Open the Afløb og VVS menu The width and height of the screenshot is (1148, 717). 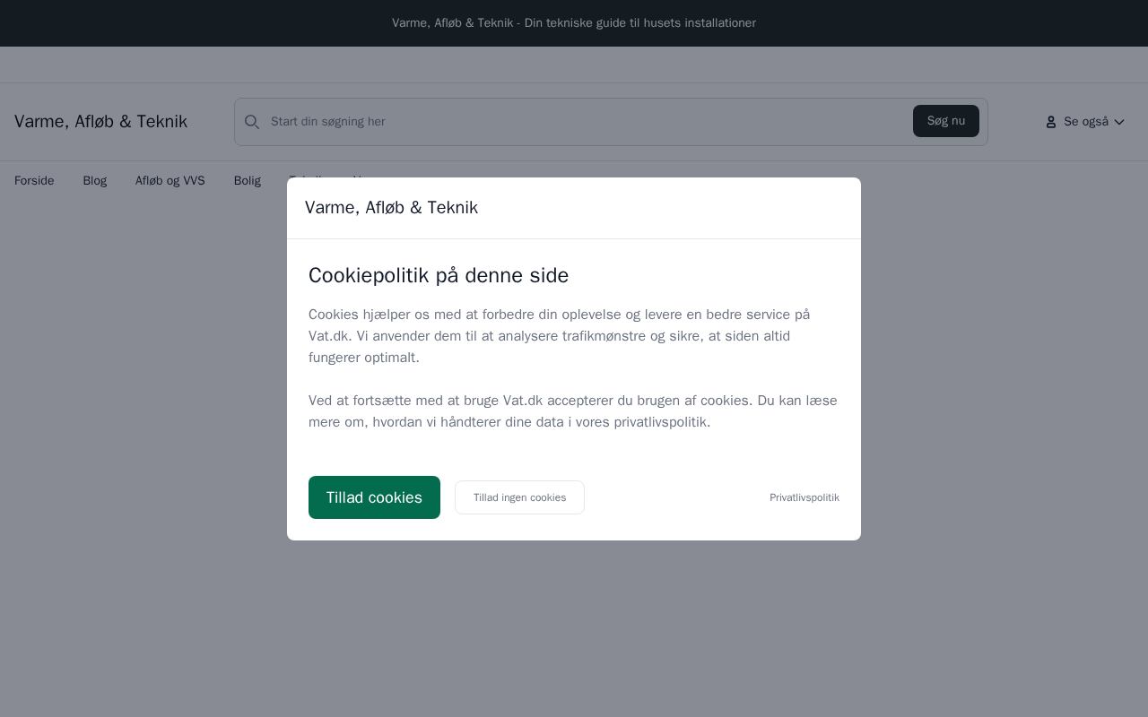[x=170, y=181]
